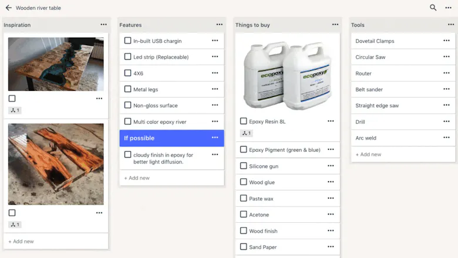458x258 pixels.
Task: Open the Dovetail Clamps item
Action: click(x=403, y=41)
